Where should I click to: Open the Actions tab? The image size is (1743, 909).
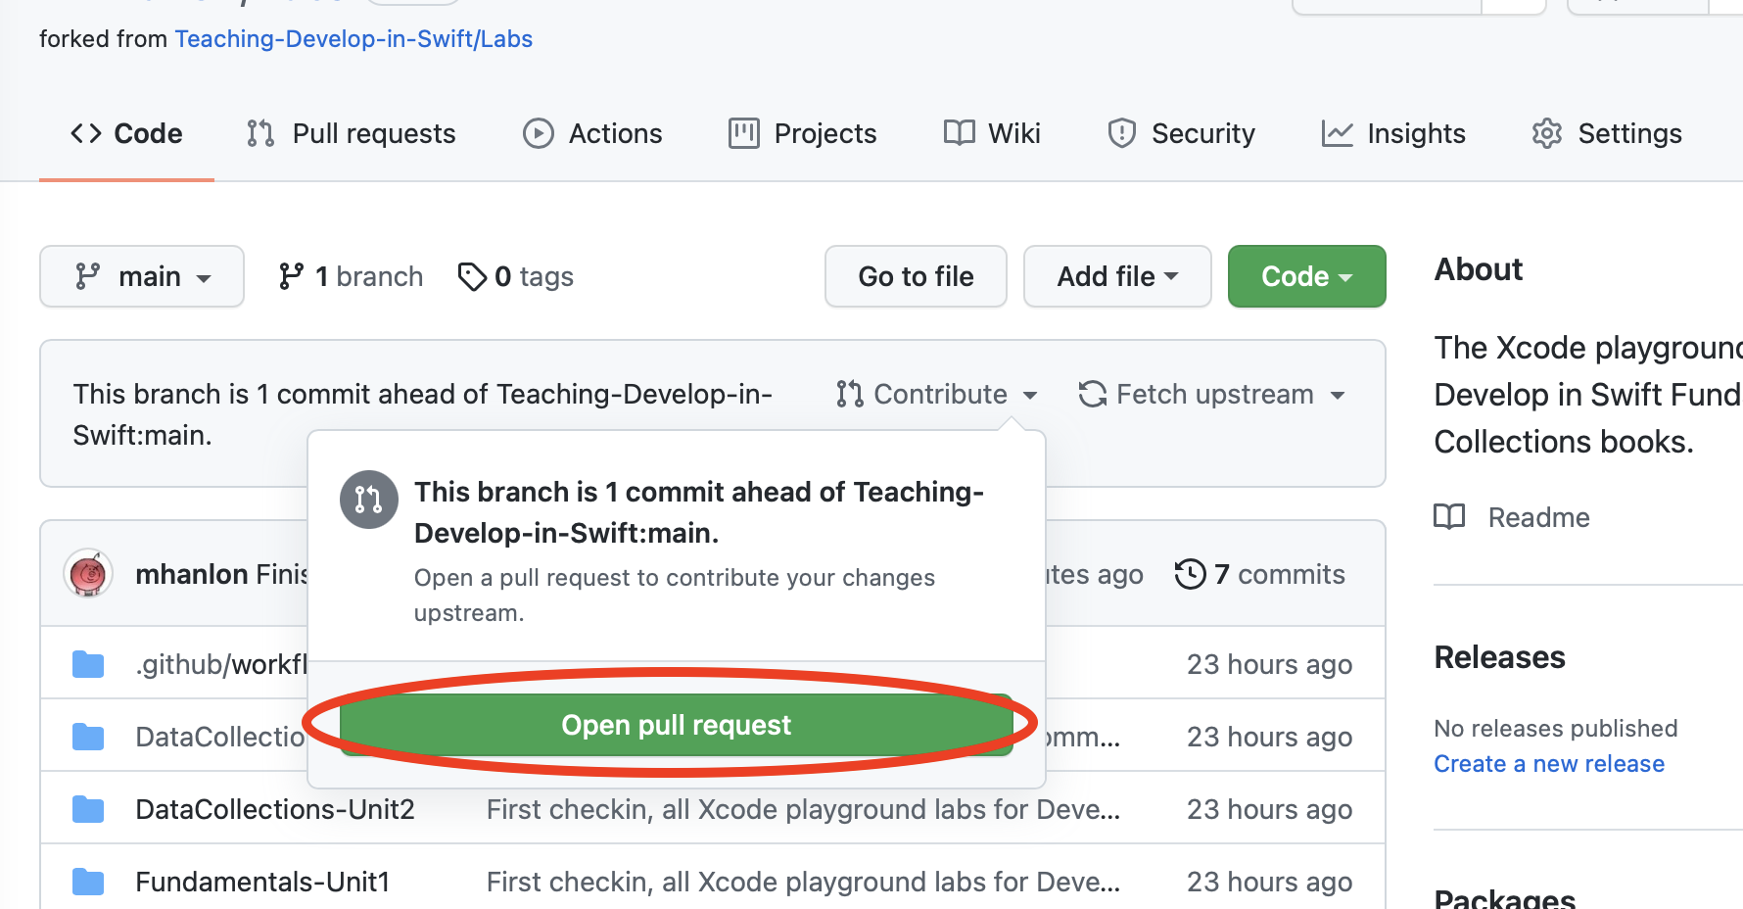592,133
